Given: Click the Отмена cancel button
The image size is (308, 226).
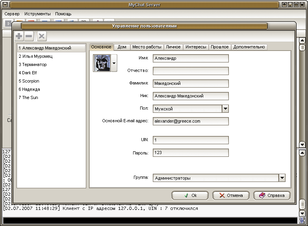Looking at the screenshot, I should tap(231, 195).
